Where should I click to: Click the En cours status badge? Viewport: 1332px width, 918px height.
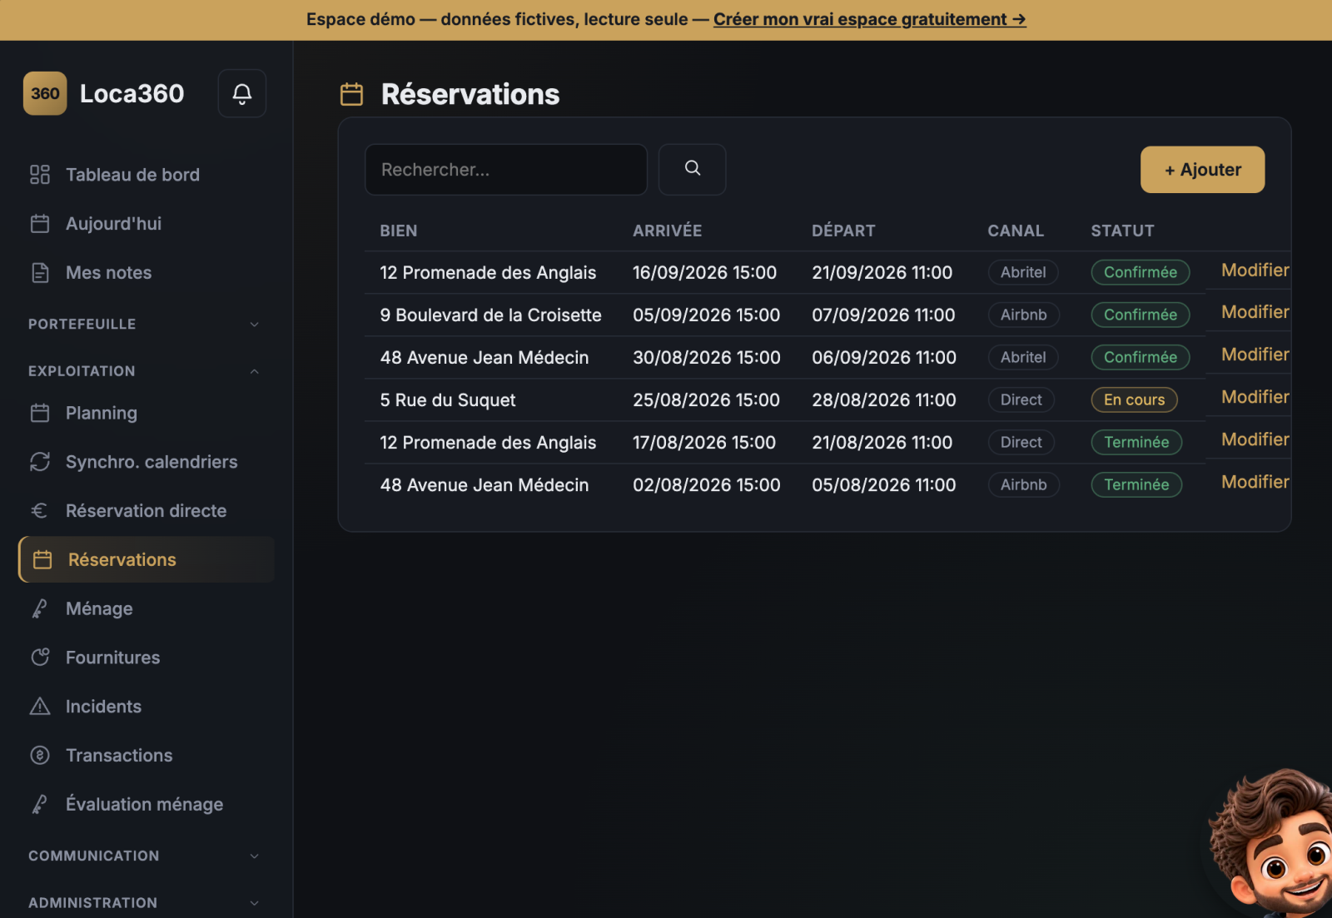(x=1134, y=400)
